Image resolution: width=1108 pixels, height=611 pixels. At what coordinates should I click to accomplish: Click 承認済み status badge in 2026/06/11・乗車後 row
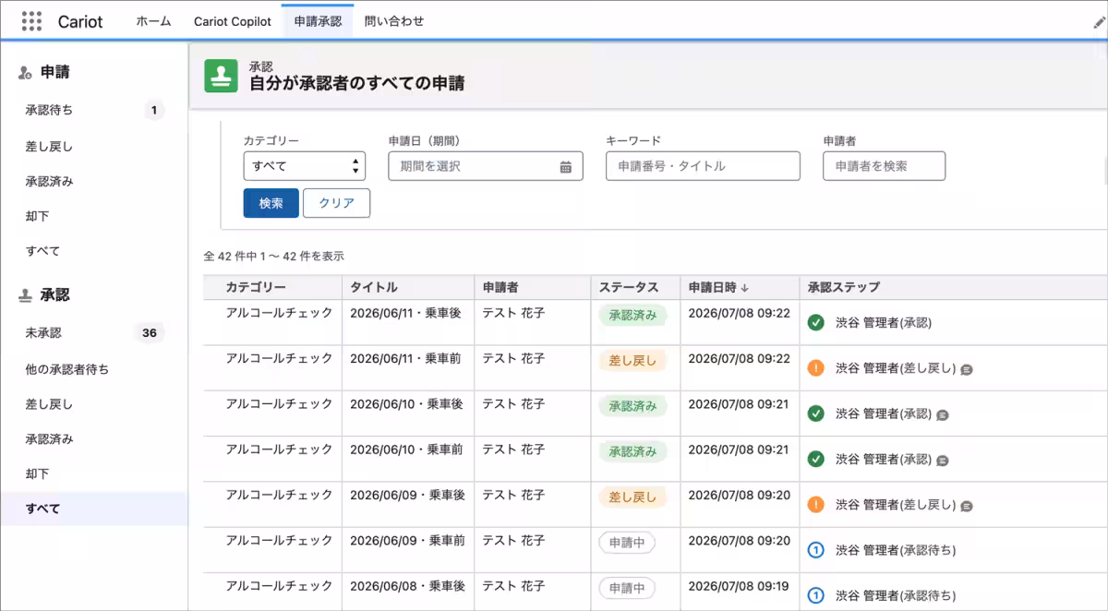(632, 315)
